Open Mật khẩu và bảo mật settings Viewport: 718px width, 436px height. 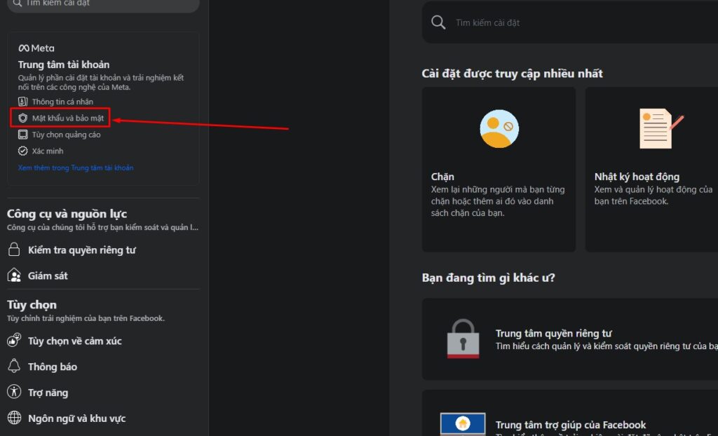(x=67, y=118)
